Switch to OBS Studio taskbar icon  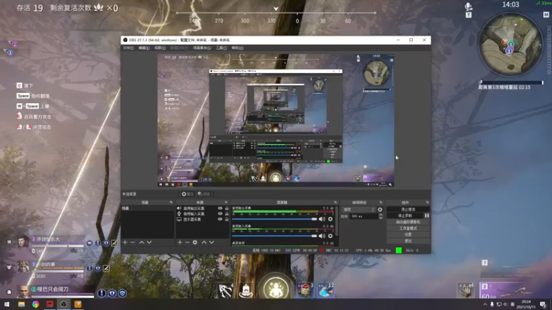tap(63, 304)
